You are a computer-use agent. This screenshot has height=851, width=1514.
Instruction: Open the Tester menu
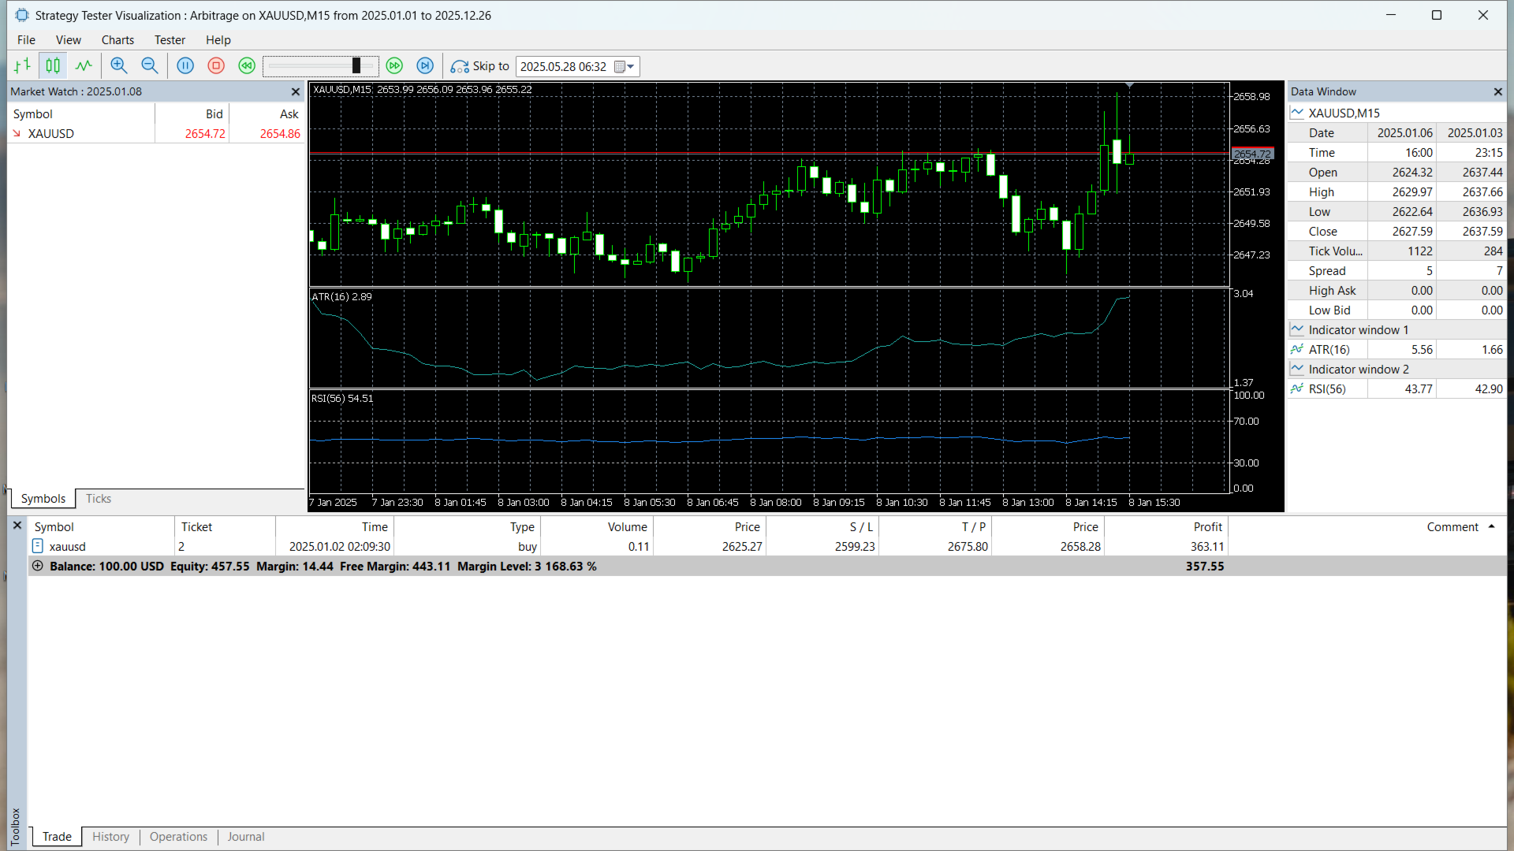pos(170,39)
